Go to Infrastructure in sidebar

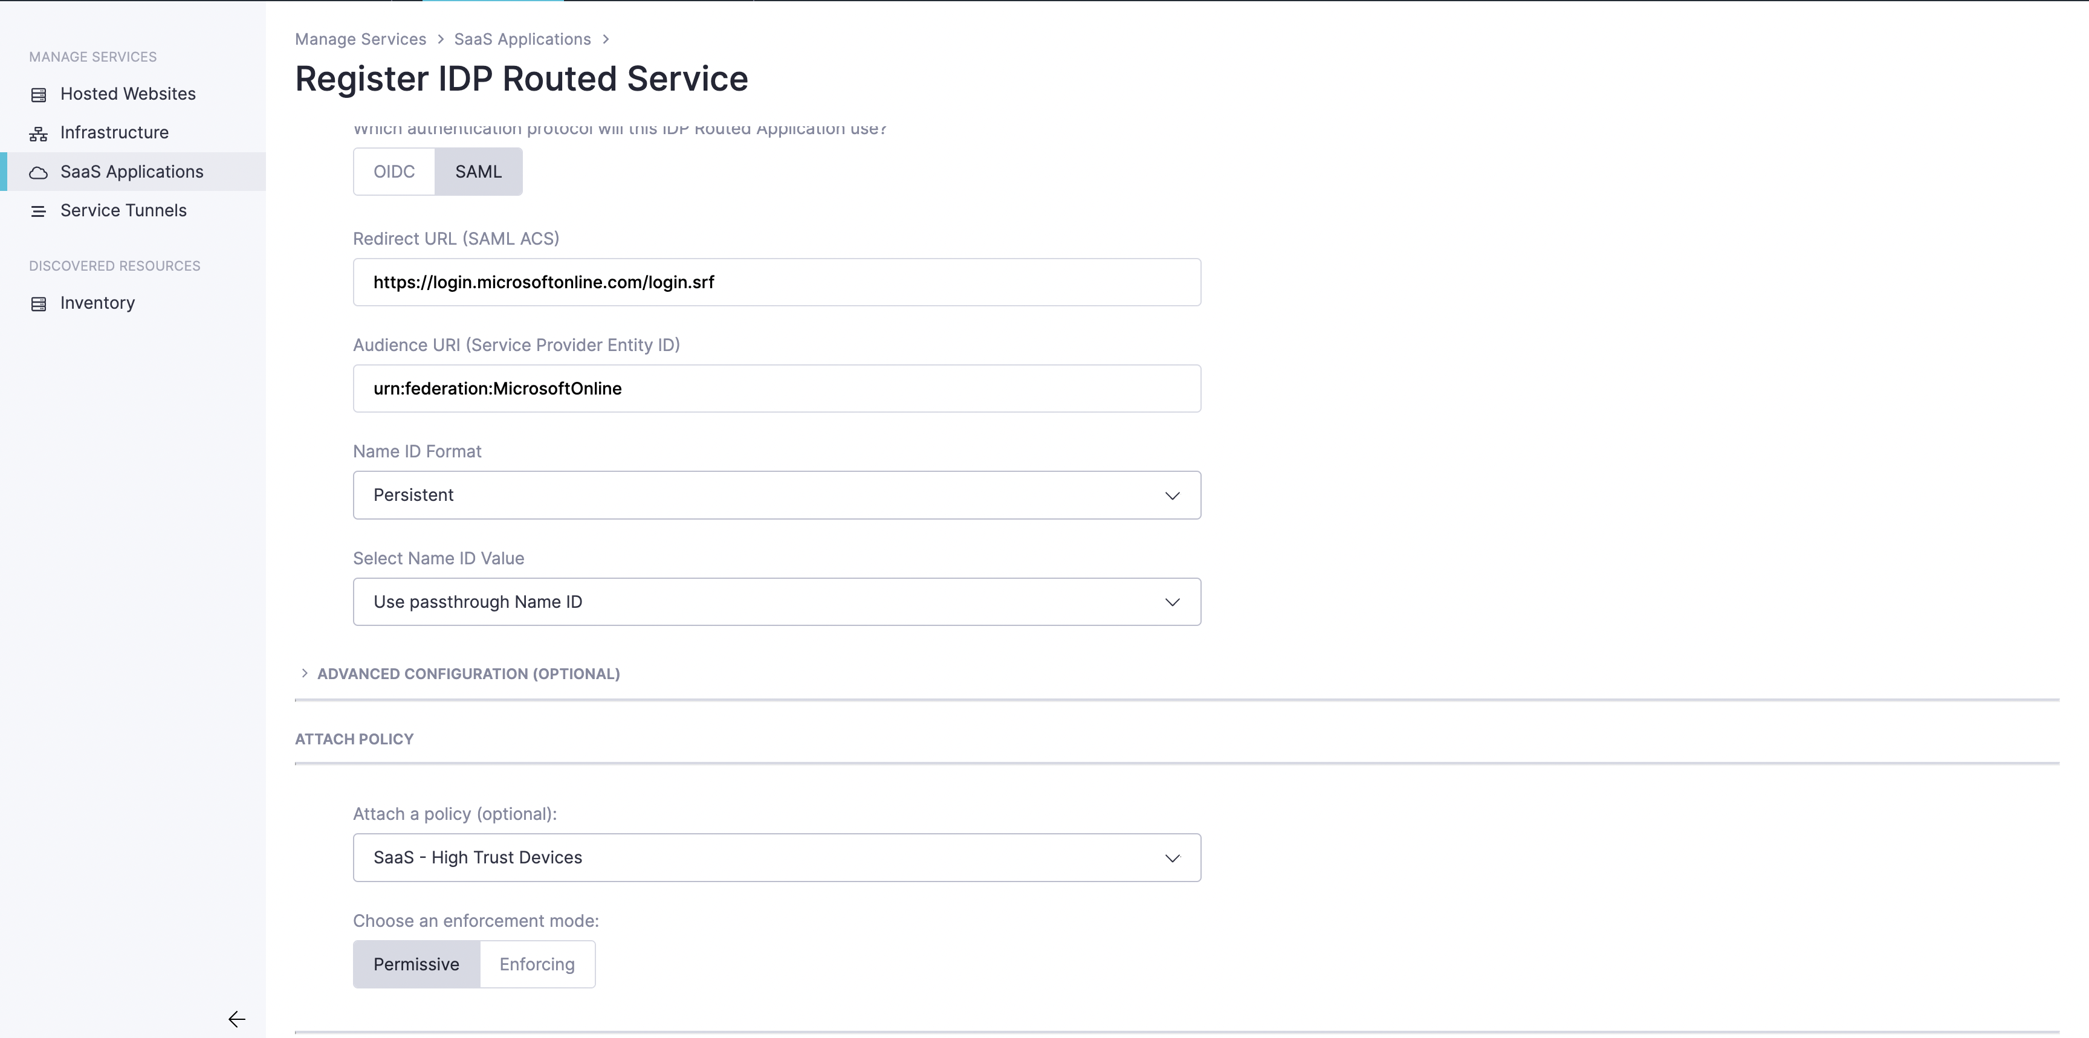tap(114, 133)
